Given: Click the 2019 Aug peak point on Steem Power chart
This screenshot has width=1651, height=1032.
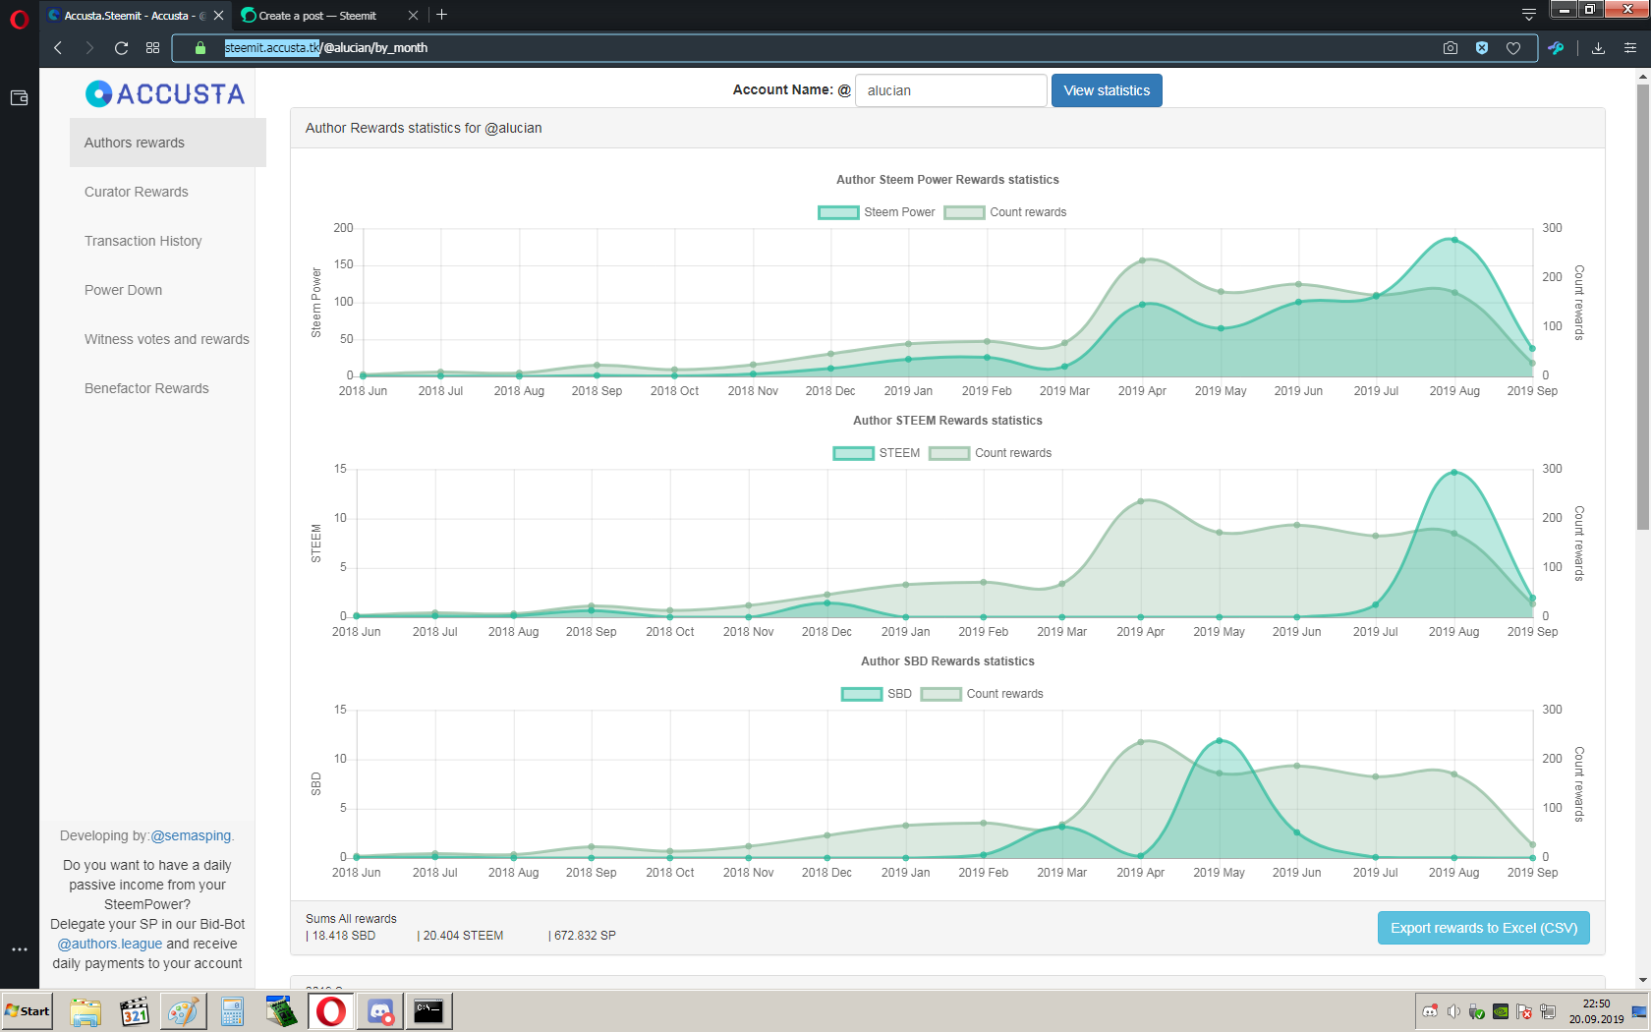Looking at the screenshot, I should [x=1454, y=240].
